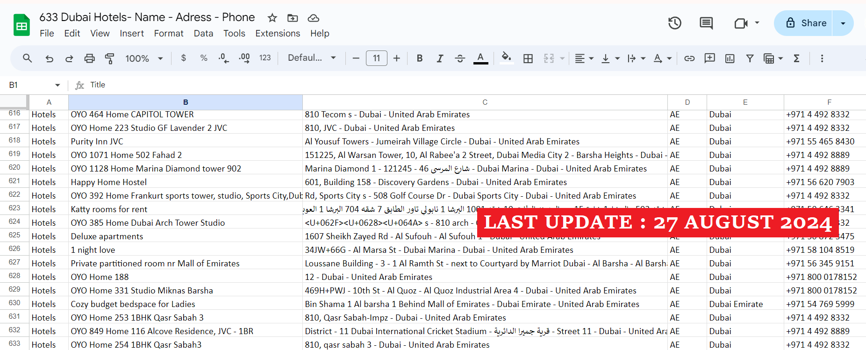The height and width of the screenshot is (350, 866).
Task: Open the more number formats 123 menu
Action: 265,58
